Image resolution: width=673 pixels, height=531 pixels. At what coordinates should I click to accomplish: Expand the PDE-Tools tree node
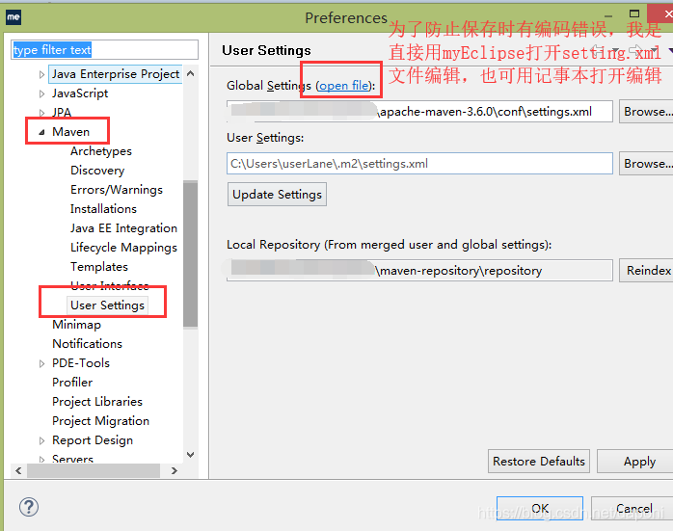41,363
